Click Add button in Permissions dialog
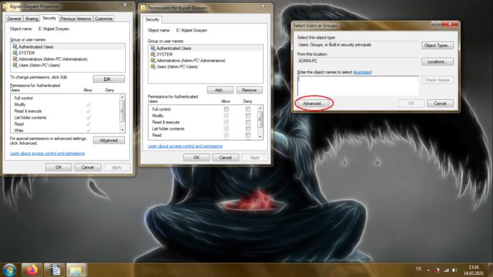Image resolution: width=493 pixels, height=277 pixels. pos(220,90)
